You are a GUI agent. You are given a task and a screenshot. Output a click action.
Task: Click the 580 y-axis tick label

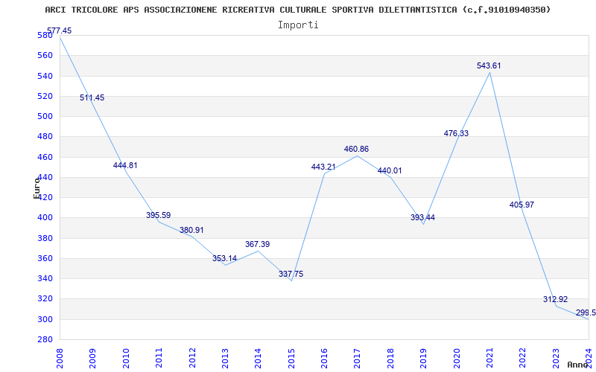[x=45, y=35]
